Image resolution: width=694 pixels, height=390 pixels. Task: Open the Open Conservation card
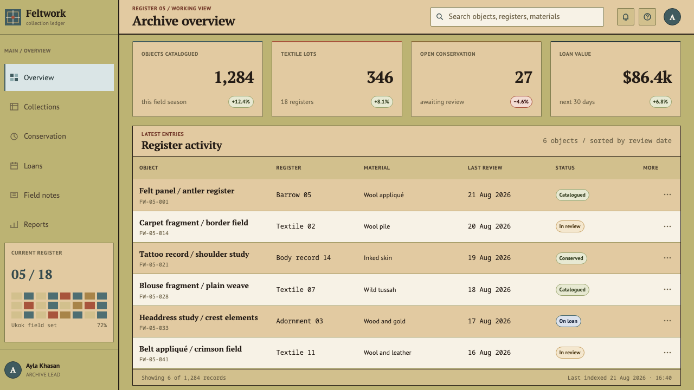[x=477, y=79]
